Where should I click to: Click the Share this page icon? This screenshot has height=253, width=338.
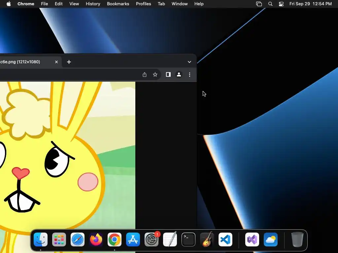pos(145,75)
